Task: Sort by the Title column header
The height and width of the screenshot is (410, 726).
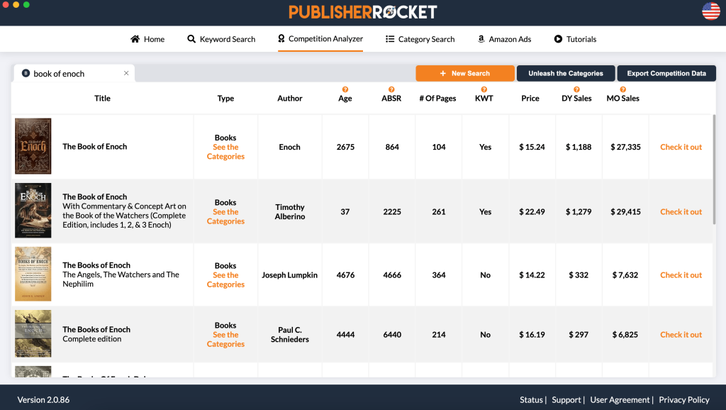Action: coord(102,98)
